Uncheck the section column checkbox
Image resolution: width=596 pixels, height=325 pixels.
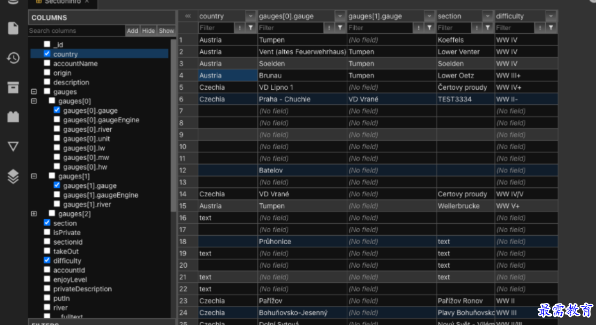coord(47,223)
